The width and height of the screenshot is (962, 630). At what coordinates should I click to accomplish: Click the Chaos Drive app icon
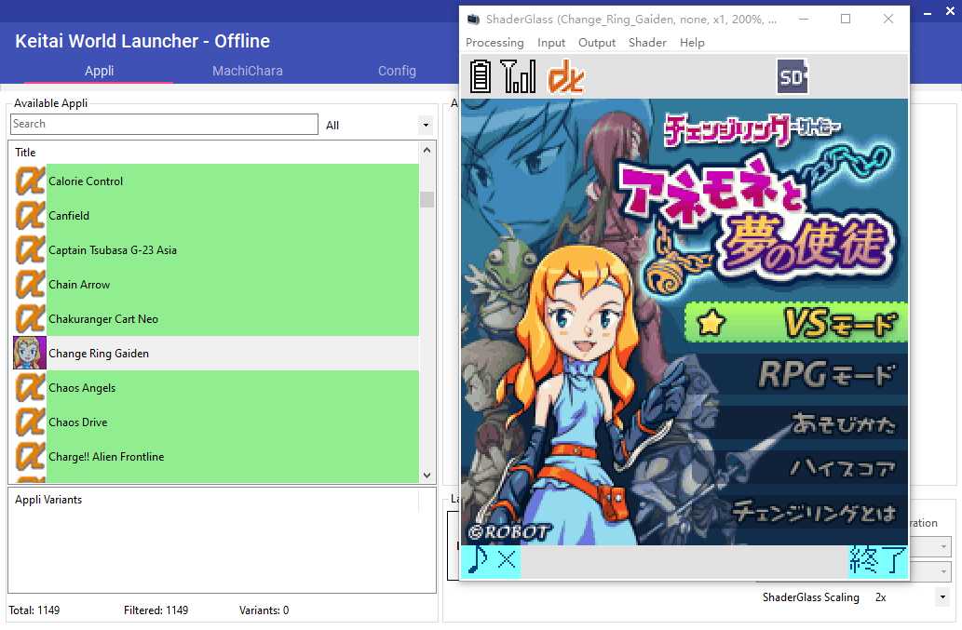coord(30,422)
